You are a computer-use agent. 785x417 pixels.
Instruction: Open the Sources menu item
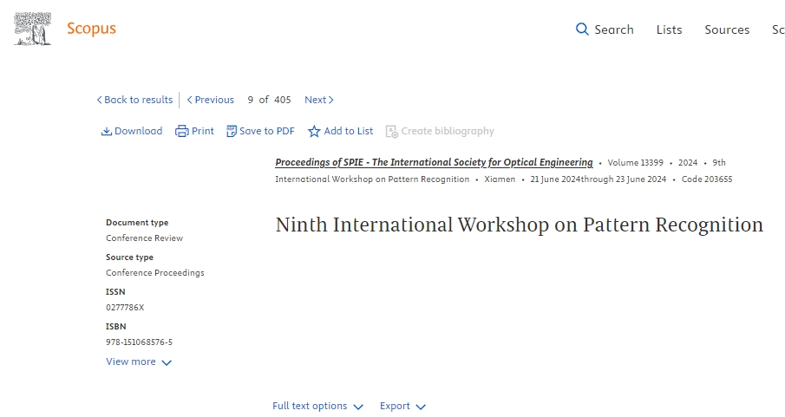pyautogui.click(x=726, y=29)
